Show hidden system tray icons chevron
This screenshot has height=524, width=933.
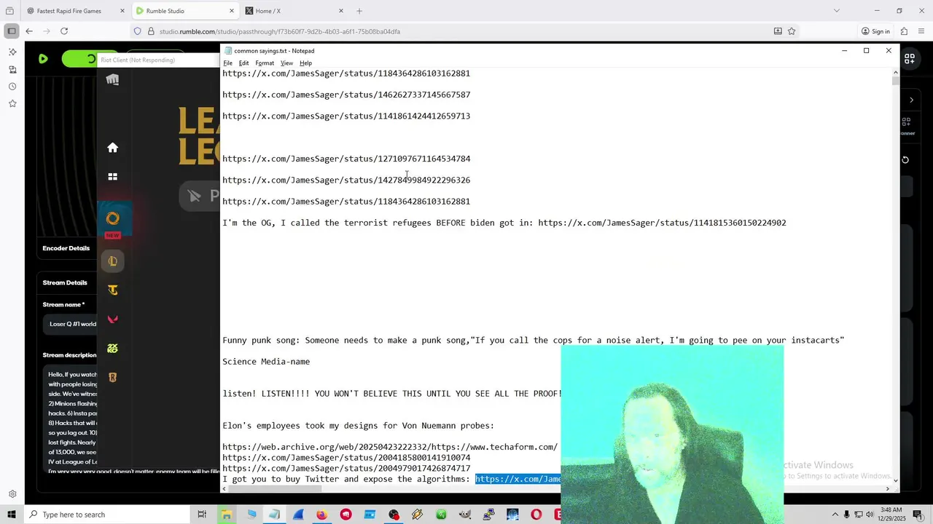835,515
